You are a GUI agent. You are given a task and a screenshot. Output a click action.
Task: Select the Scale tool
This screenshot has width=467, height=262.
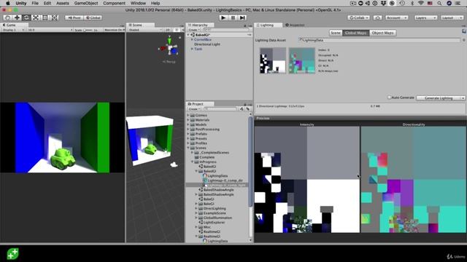click(x=36, y=17)
